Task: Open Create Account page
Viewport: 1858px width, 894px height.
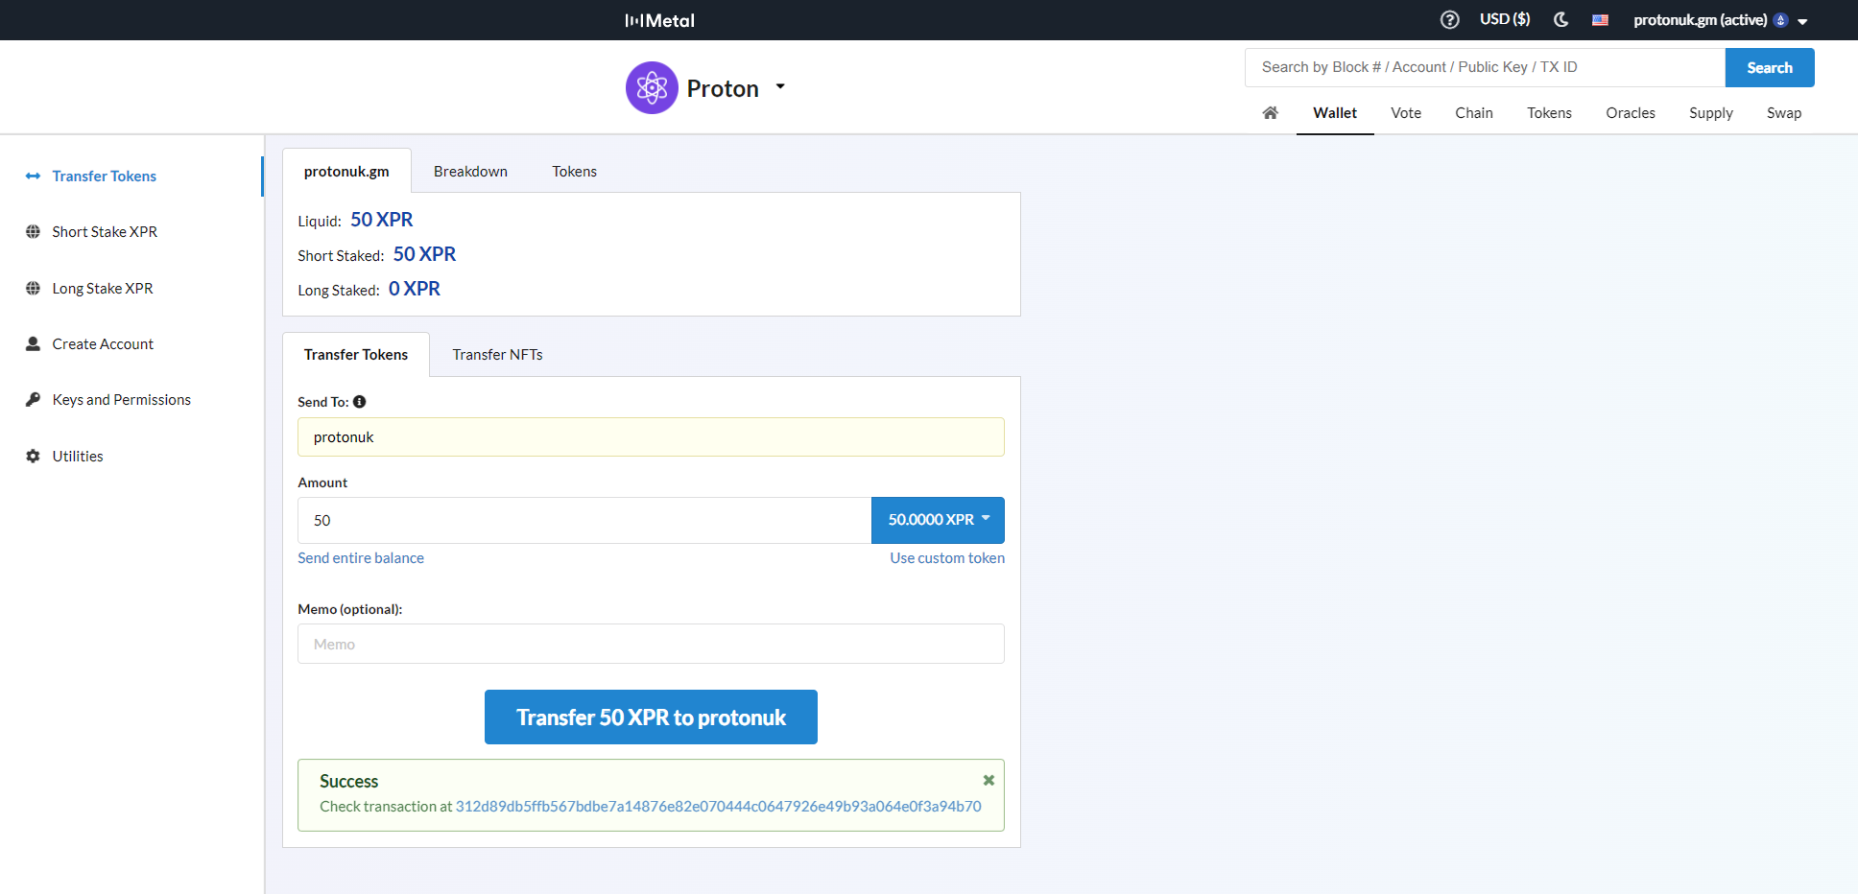Action: [103, 344]
